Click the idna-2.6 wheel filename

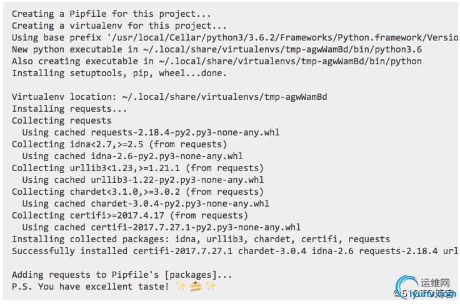click(x=167, y=156)
